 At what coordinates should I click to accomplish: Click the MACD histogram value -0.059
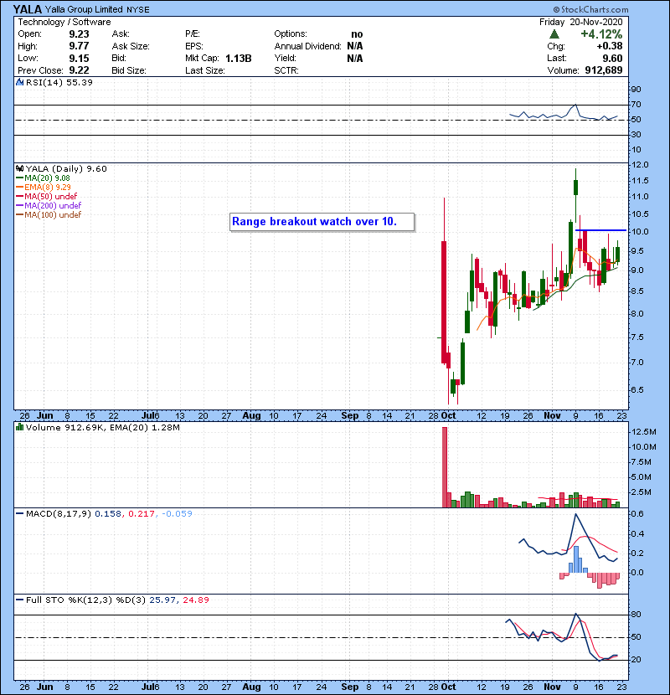coord(177,514)
